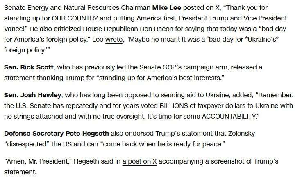This screenshot has width=302, height=177.
Task: Open the "wrote" link in Lee paragraph
Action: pos(114,39)
